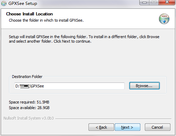This screenshot has height=136, width=176.
Task: Click the greyed-out maximize window button
Action: pos(154,2)
